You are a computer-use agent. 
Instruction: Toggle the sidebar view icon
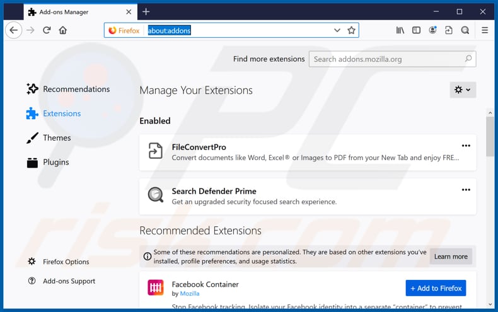[417, 30]
